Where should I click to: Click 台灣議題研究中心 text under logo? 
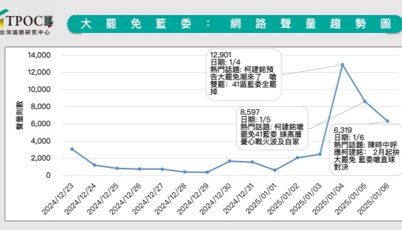point(25,32)
